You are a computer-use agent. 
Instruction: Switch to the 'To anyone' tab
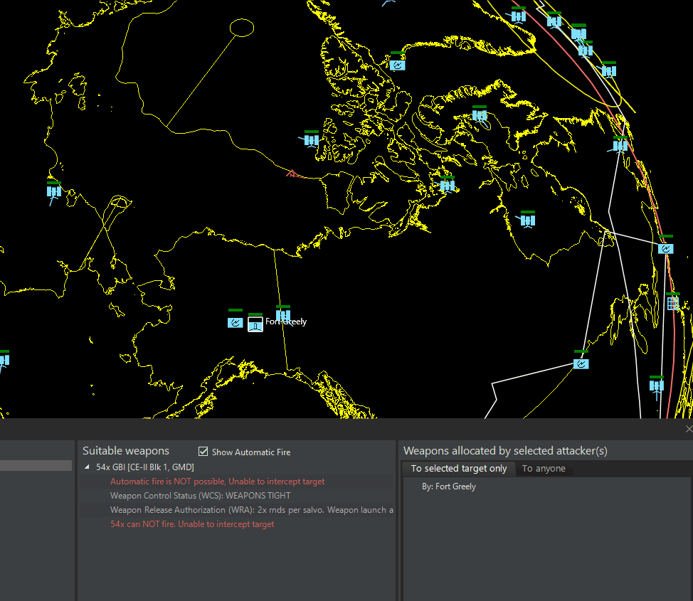click(x=544, y=469)
